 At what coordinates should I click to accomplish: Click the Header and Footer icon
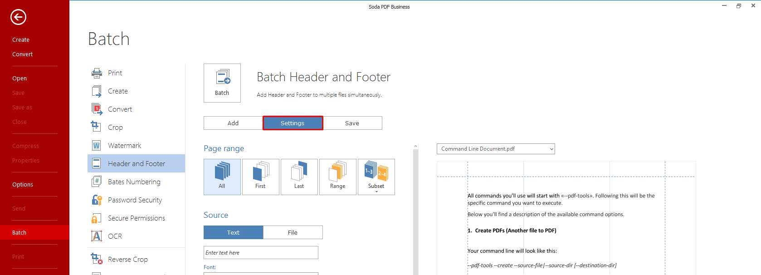click(x=97, y=163)
